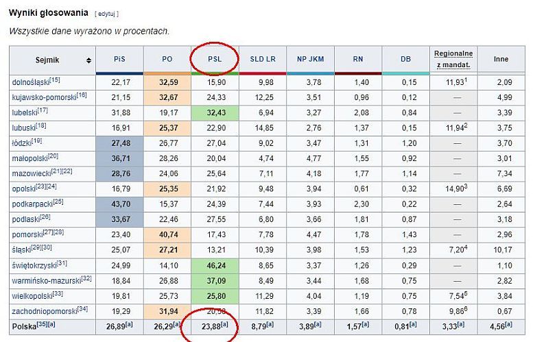
Task: Click the Polska link in the totals row
Action: coord(23,326)
